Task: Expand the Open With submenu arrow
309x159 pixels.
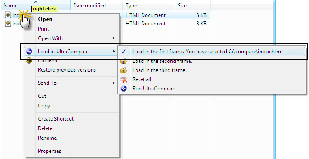Action: point(114,38)
